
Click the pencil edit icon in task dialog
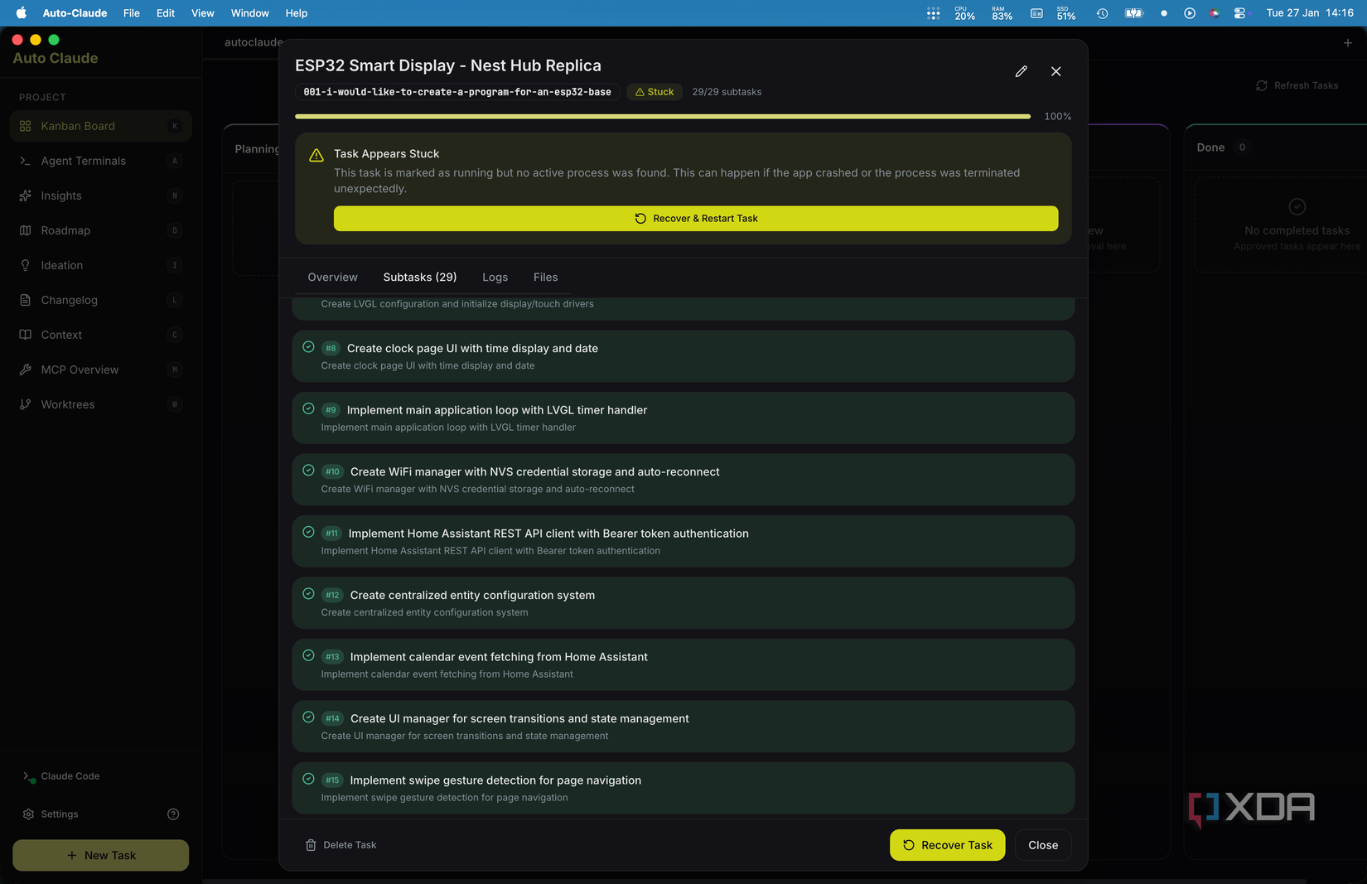[x=1021, y=71]
